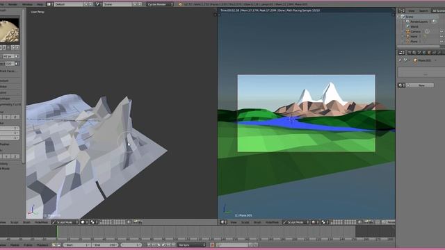Open outliner editor type selector icon
445x250 pixels.
click(402, 11)
